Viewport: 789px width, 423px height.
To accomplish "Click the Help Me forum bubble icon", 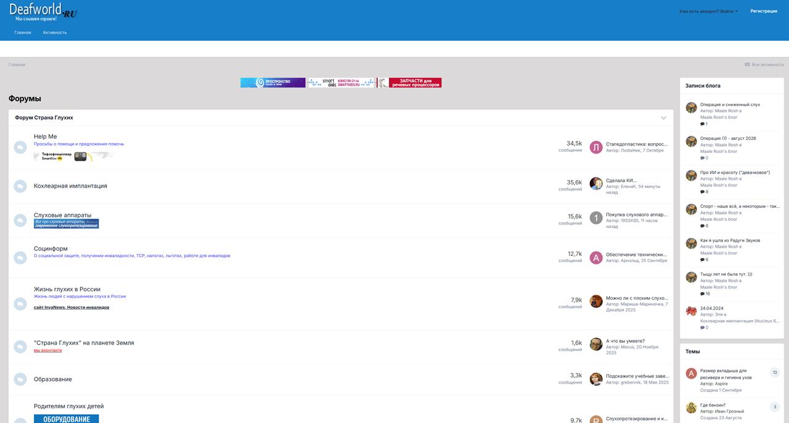I will click(x=20, y=147).
